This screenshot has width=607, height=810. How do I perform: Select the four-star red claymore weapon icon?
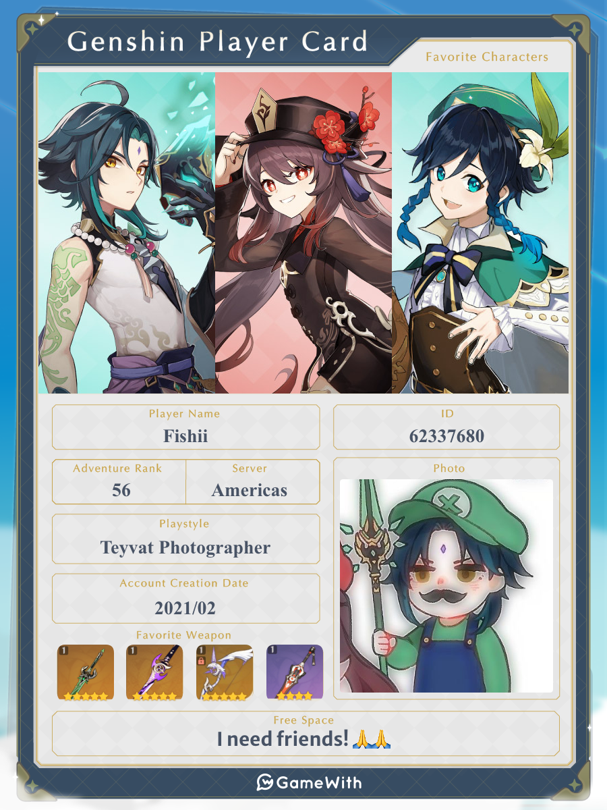[295, 672]
